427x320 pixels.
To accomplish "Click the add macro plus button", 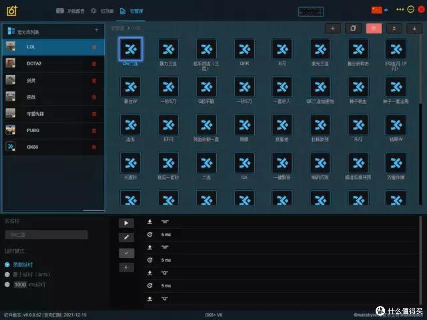I will pyautogui.click(x=333, y=28).
